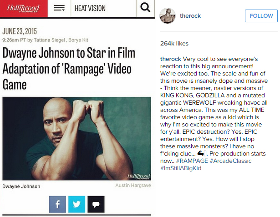Viewport: 280px width, 217px height.
Task: Click the #RAMPAGE hashtag
Action: tap(192, 161)
